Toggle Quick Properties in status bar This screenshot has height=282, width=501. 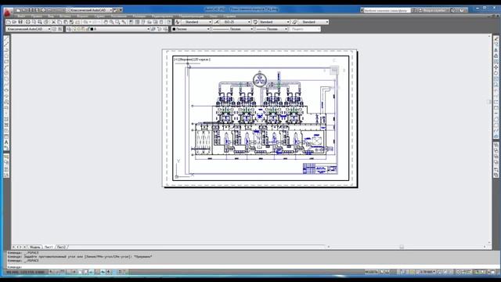click(x=120, y=272)
